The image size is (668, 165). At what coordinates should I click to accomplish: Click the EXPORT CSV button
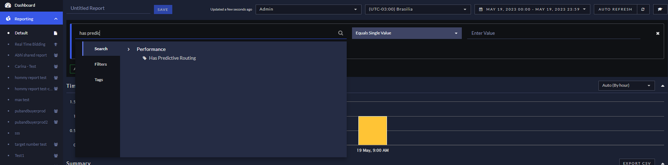point(637,163)
